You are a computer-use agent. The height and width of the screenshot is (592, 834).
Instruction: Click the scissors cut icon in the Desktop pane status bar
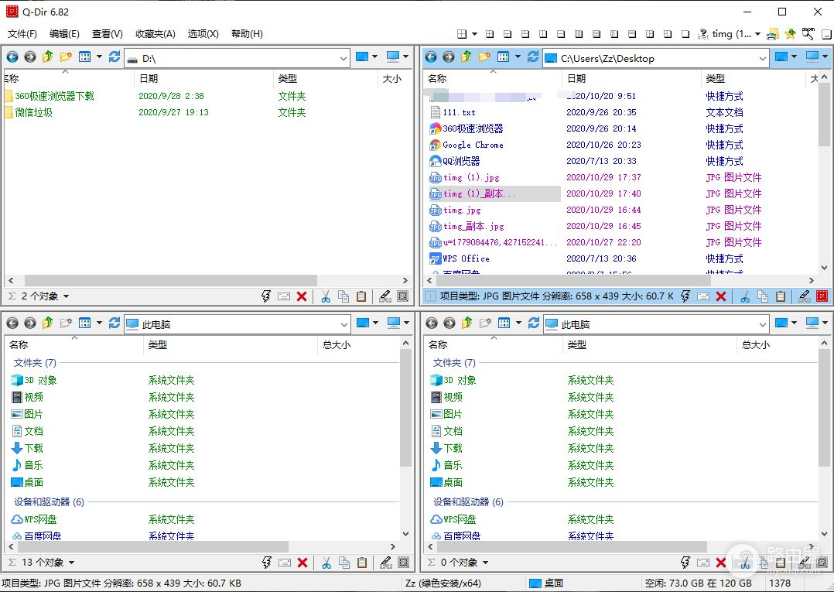click(744, 296)
